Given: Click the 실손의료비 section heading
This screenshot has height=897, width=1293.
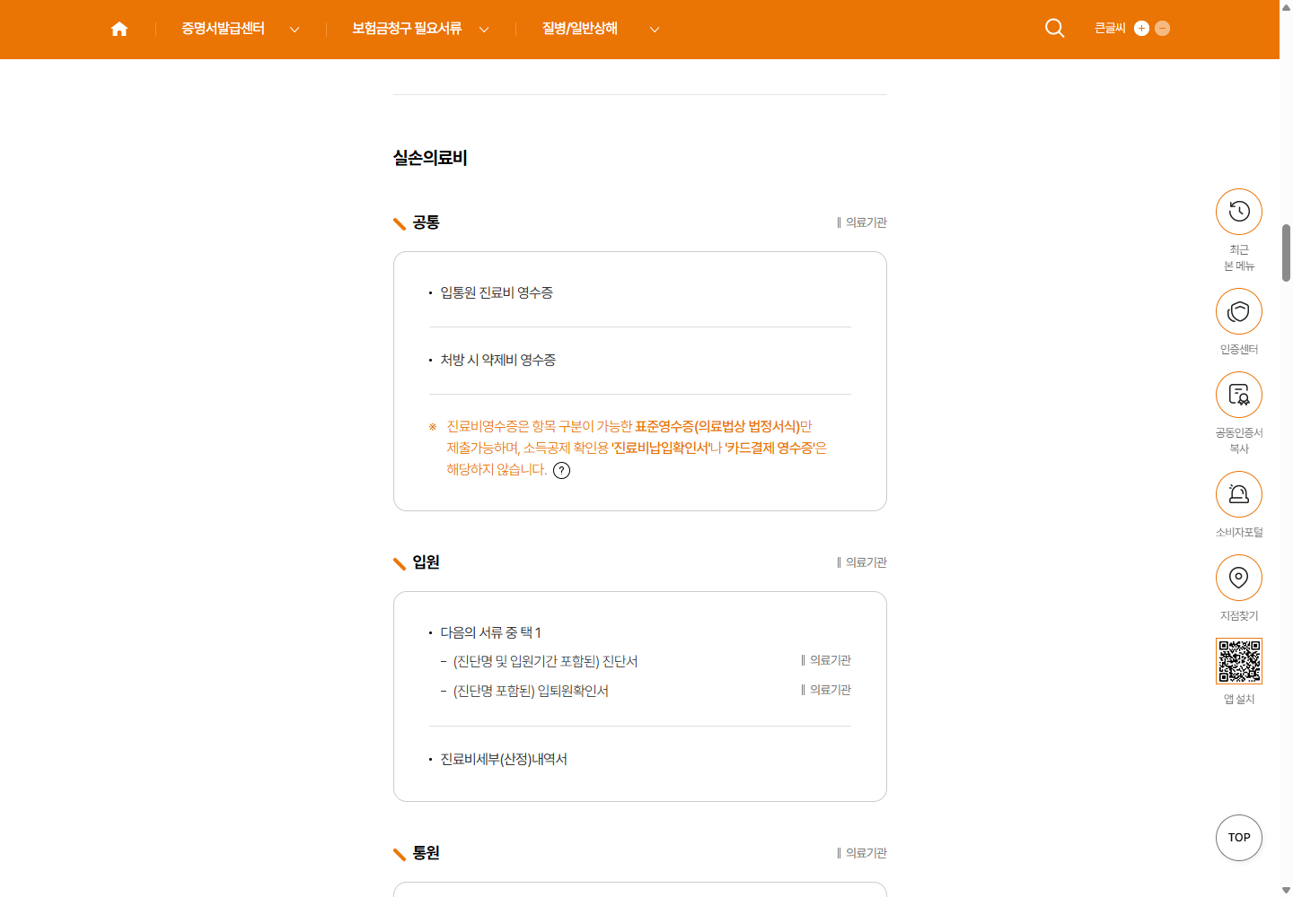Looking at the screenshot, I should pos(430,158).
